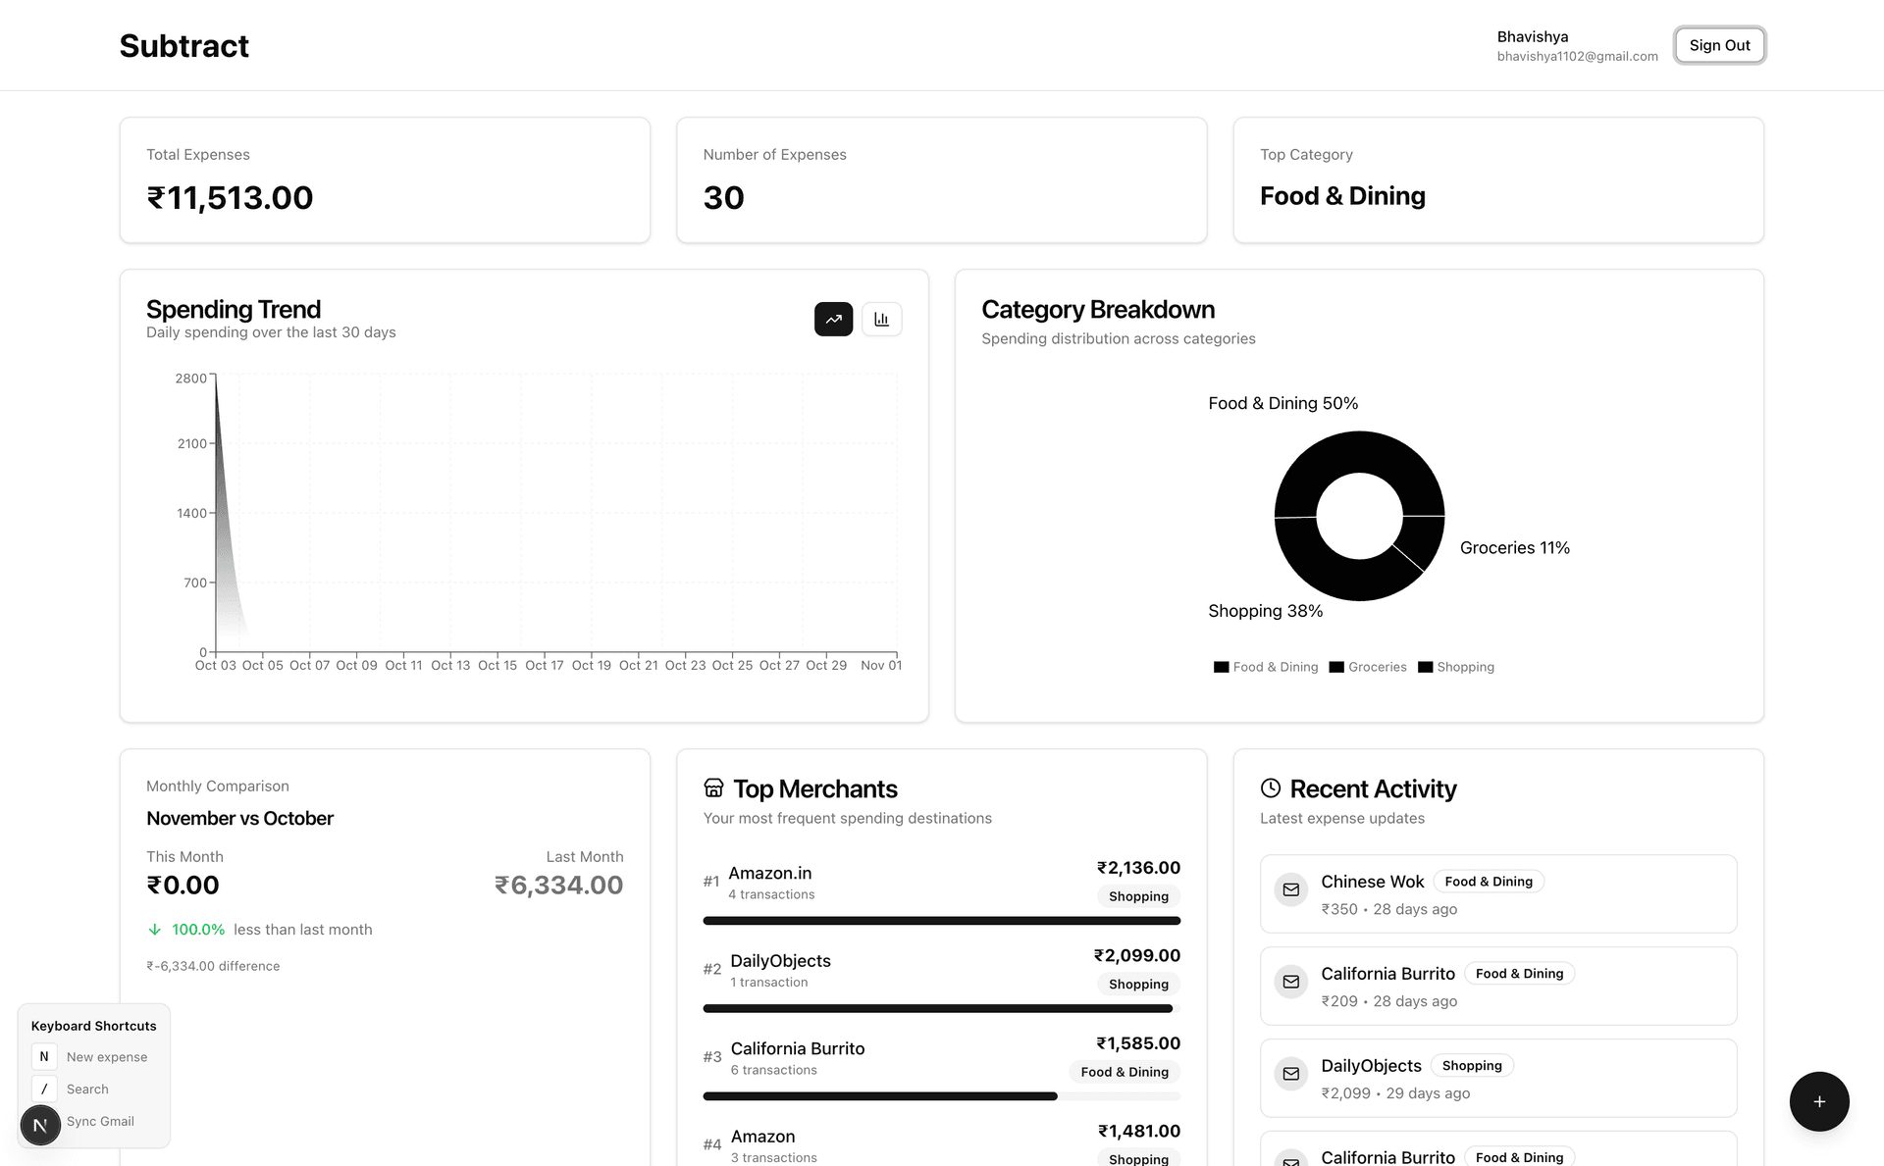The height and width of the screenshot is (1166, 1884).
Task: Toggle Groceries entry in chart legend
Action: pos(1367,667)
